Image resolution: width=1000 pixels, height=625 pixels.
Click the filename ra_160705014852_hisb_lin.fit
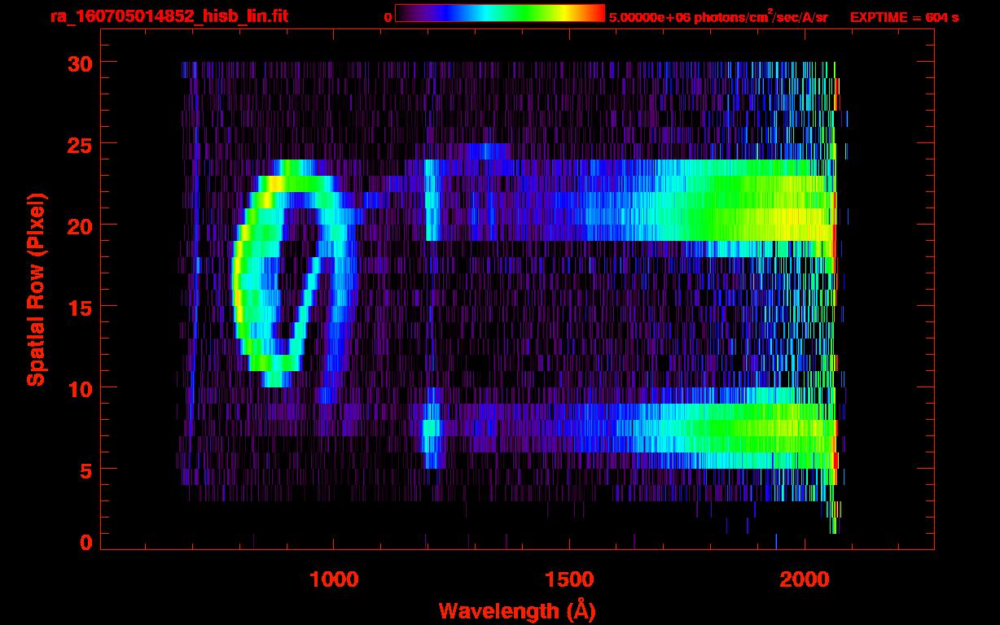coord(169,16)
